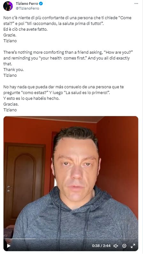The width and height of the screenshot is (143, 254).
Task: Expand the video to fullscreen
Action: (x=133, y=246)
